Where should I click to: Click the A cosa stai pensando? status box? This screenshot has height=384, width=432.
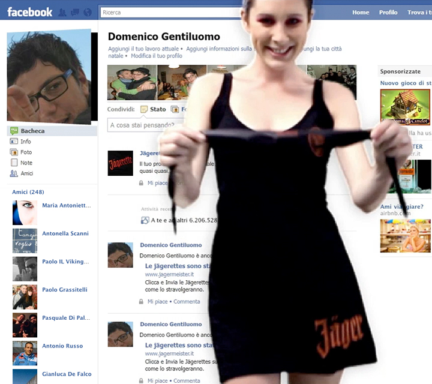[x=146, y=125]
